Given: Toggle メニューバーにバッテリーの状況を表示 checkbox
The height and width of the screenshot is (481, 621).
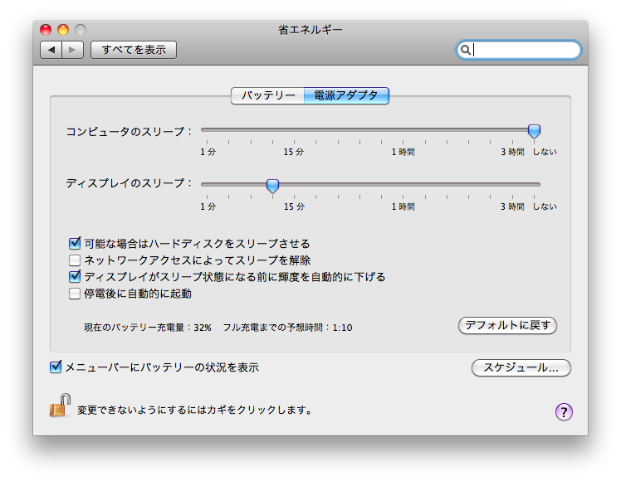Looking at the screenshot, I should tap(56, 367).
